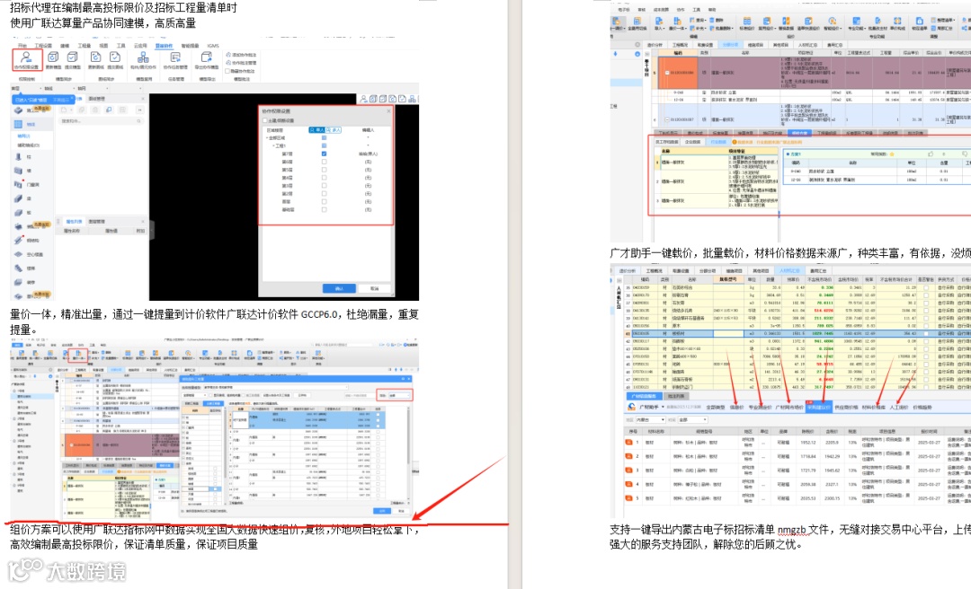Image resolution: width=971 pixels, height=589 pixels.
Task: Click the red-boxed 协作权限设置 ribbon icon
Action: 27,60
